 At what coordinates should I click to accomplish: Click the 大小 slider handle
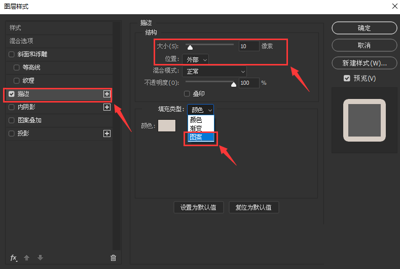[x=190, y=48]
